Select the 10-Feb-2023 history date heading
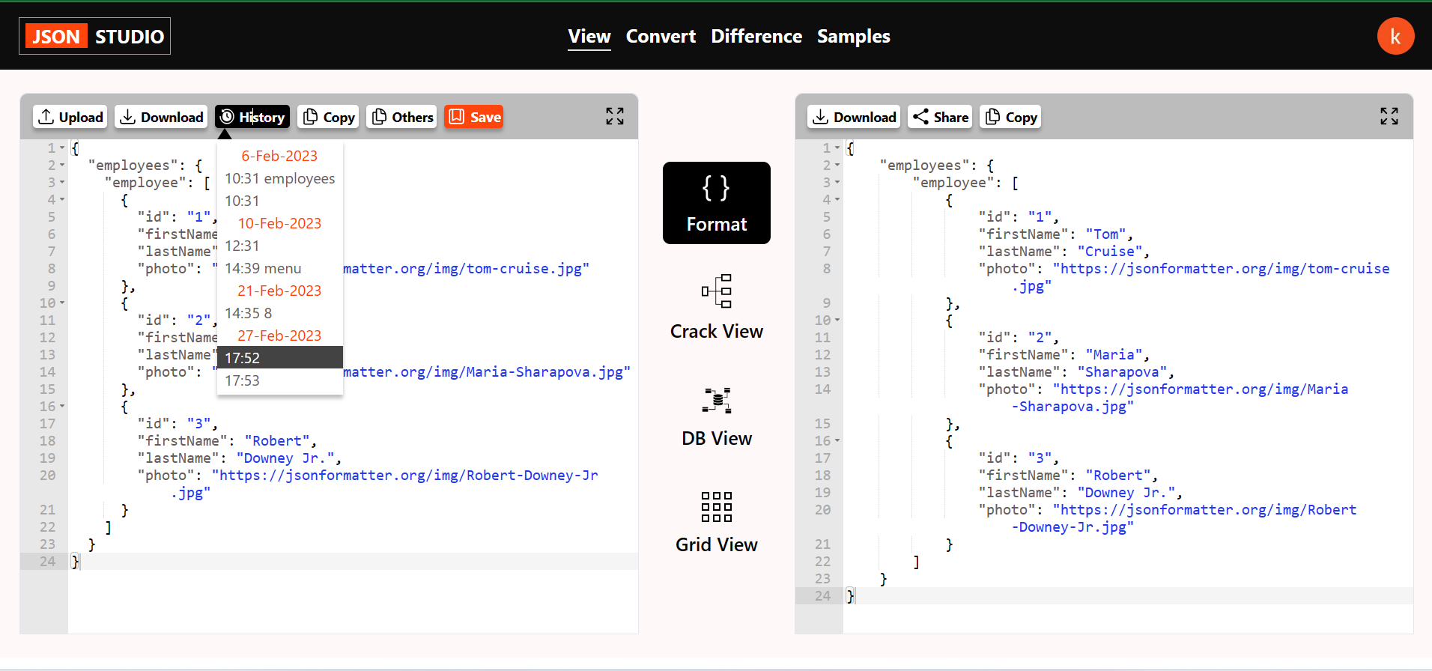The height and width of the screenshot is (671, 1432). tap(279, 223)
